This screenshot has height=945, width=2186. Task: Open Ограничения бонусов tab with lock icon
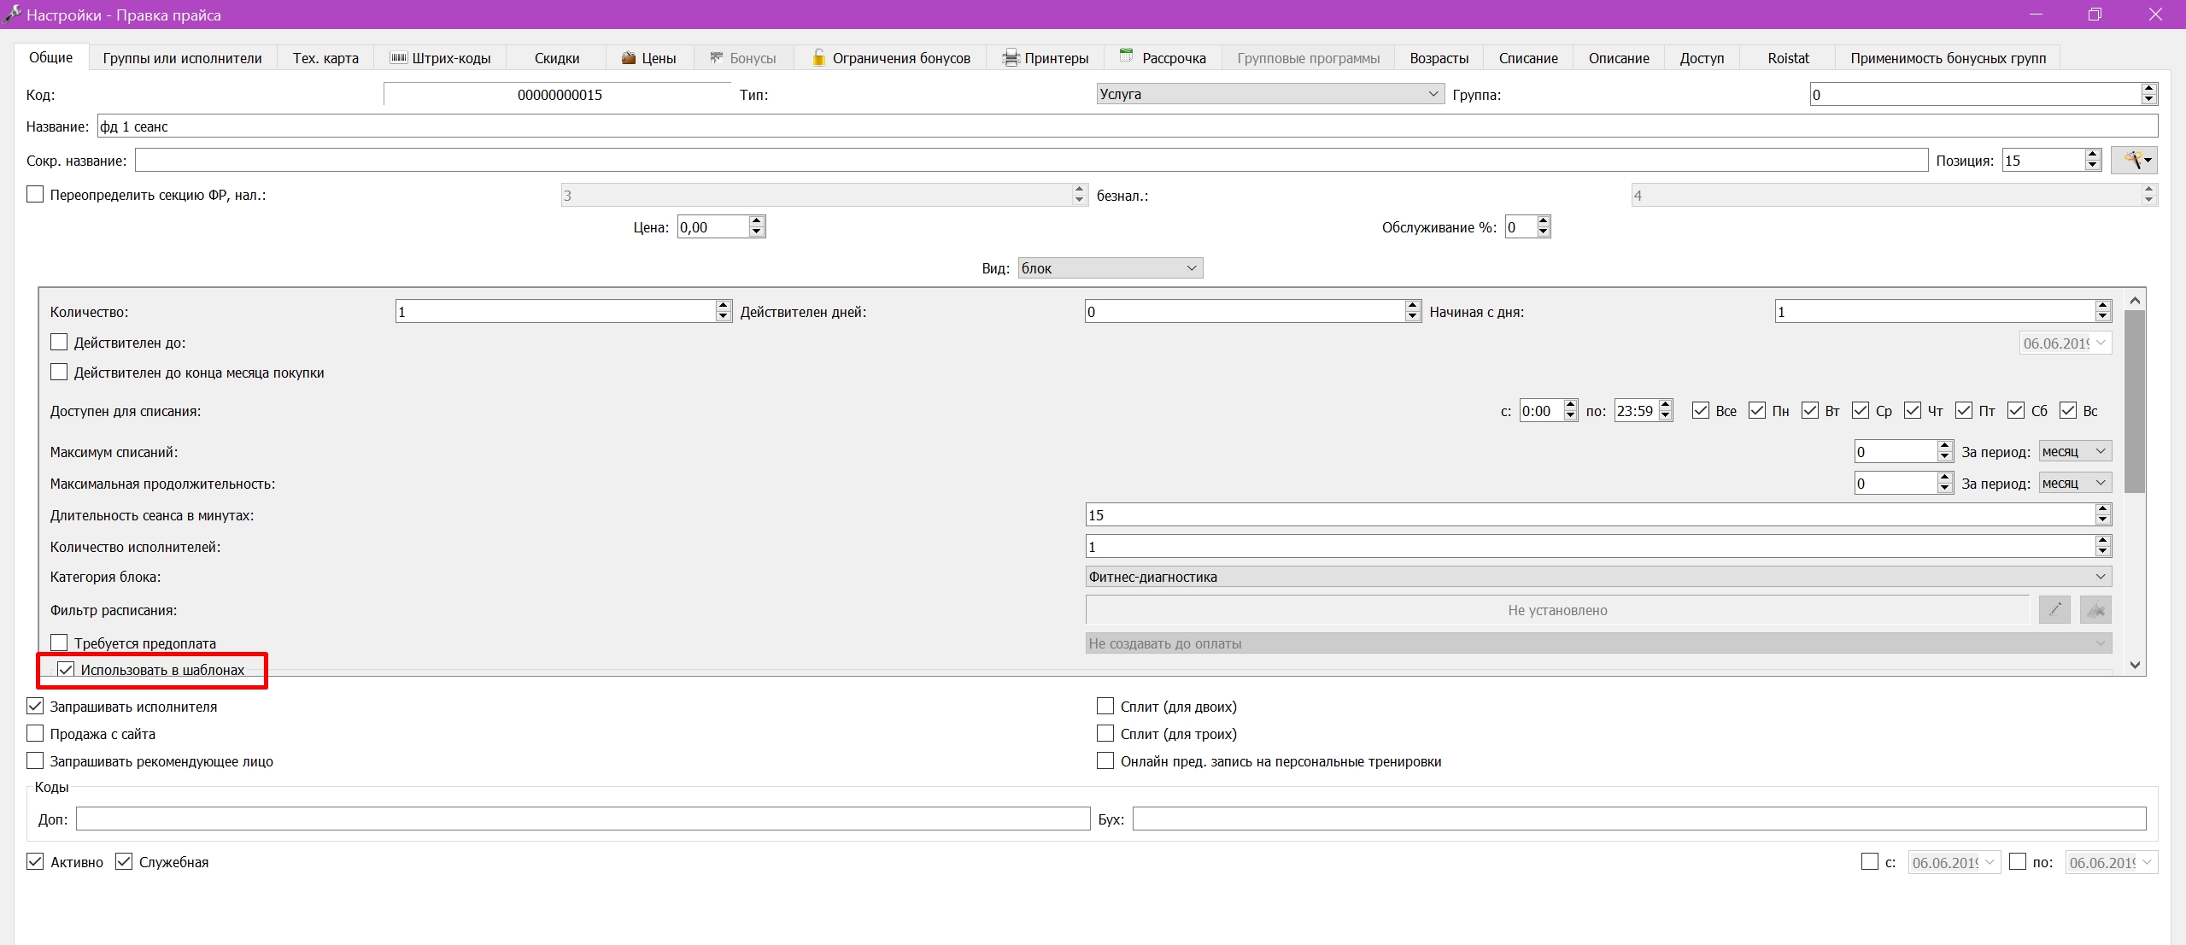point(890,58)
